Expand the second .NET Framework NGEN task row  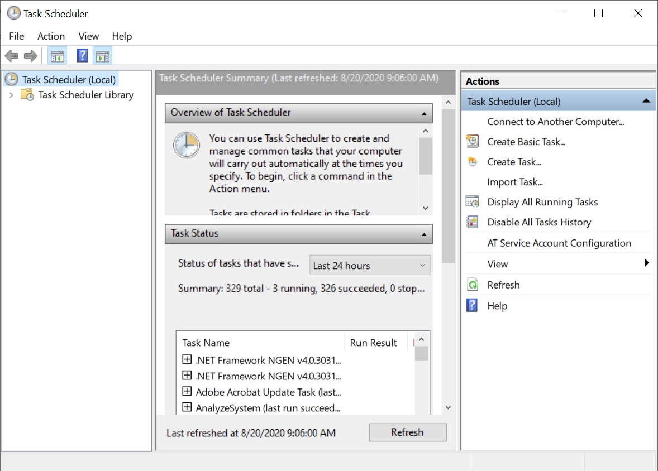[187, 376]
